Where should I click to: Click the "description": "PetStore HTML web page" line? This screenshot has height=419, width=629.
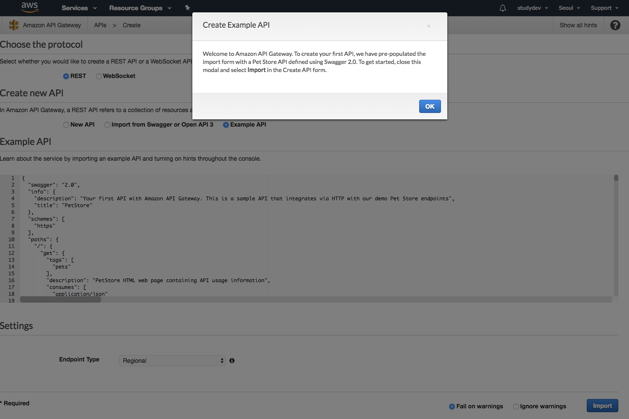[x=158, y=280]
